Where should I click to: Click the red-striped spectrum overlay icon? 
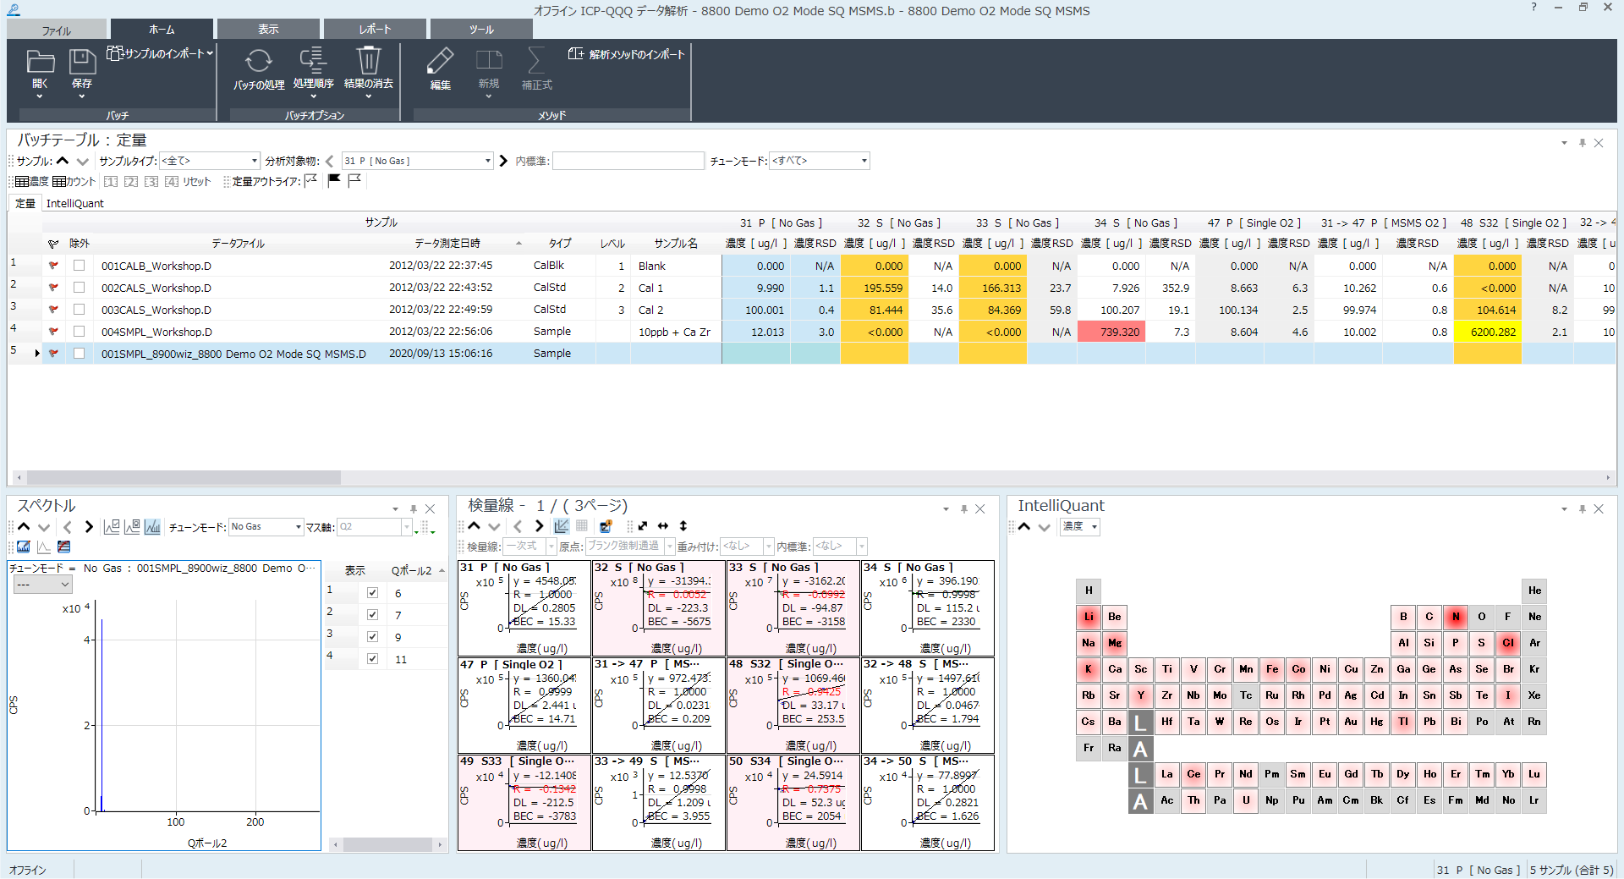point(64,547)
